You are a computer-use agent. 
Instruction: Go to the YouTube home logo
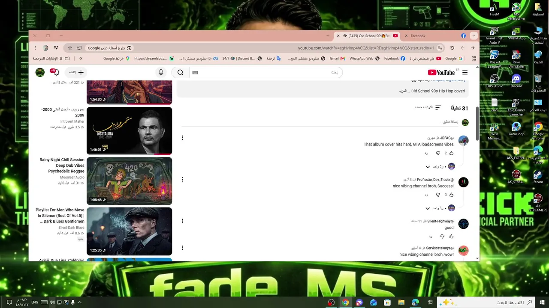[x=441, y=73]
